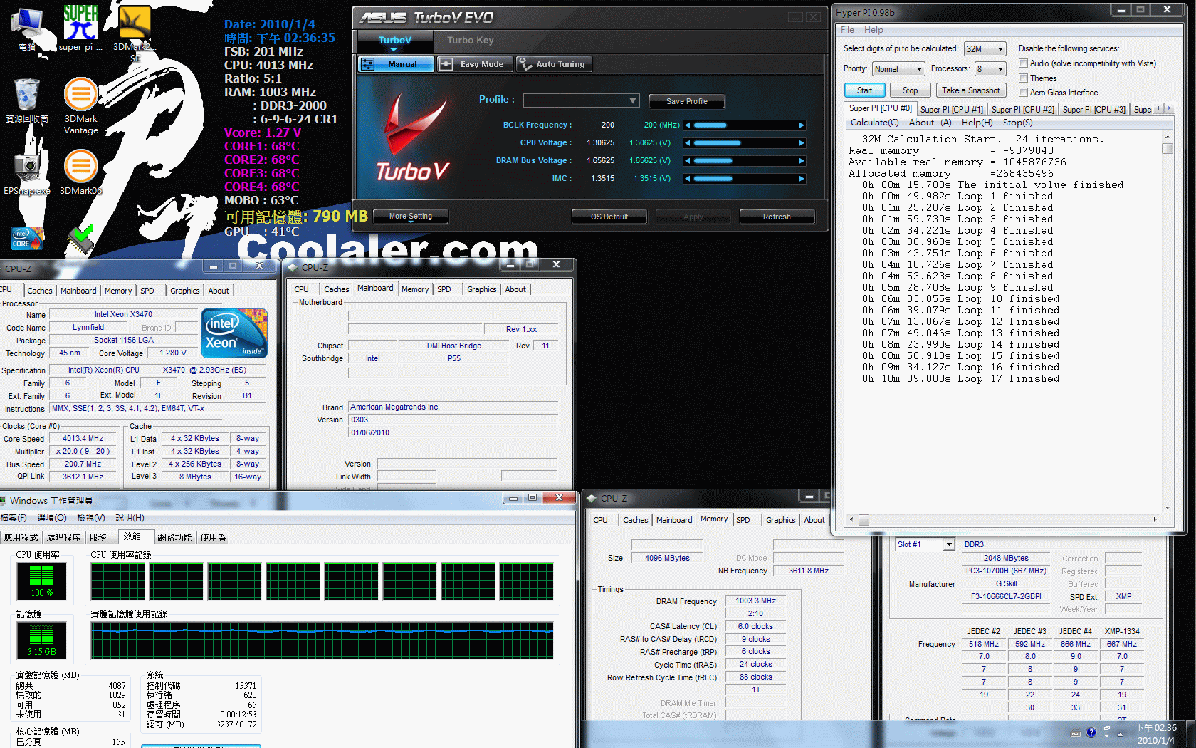Viewport: 1196px width, 748px height.
Task: Select Manual mode in TurboV EVO
Action: point(396,64)
